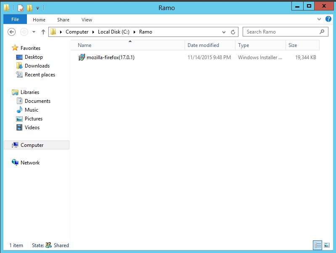Click the Documents library icon
Screen dimensions: 336x253
pos(19,101)
